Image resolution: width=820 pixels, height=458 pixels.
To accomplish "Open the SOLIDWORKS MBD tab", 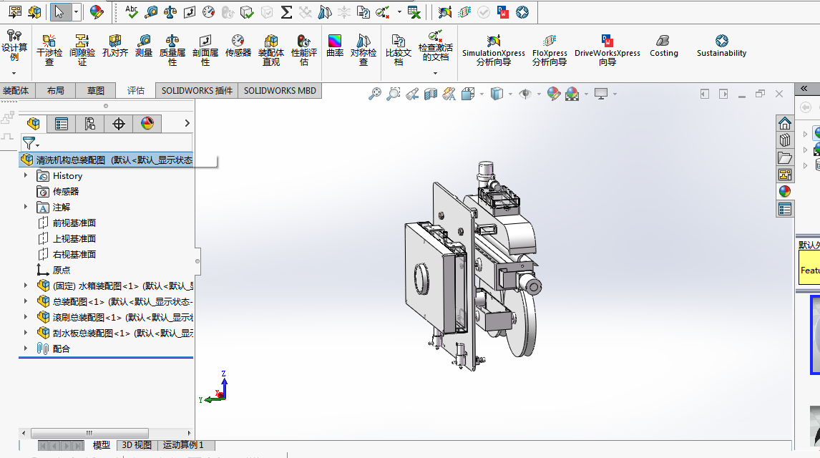I will point(280,91).
